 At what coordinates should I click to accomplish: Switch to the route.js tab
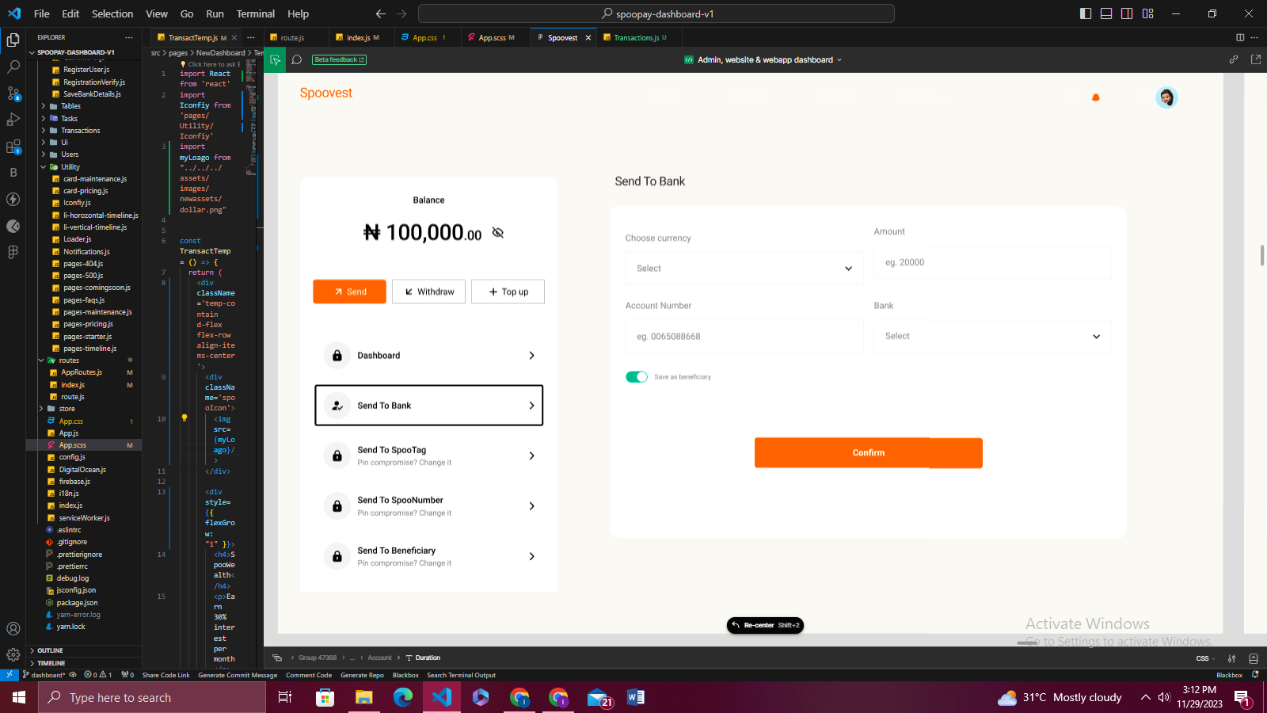(294, 37)
